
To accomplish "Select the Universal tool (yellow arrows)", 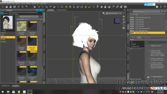I will click(86, 7).
